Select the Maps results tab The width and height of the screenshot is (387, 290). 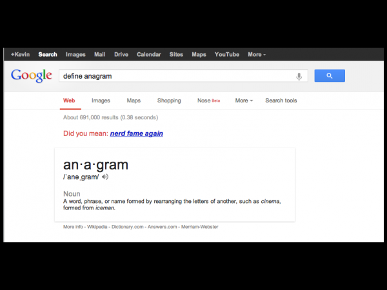(134, 101)
